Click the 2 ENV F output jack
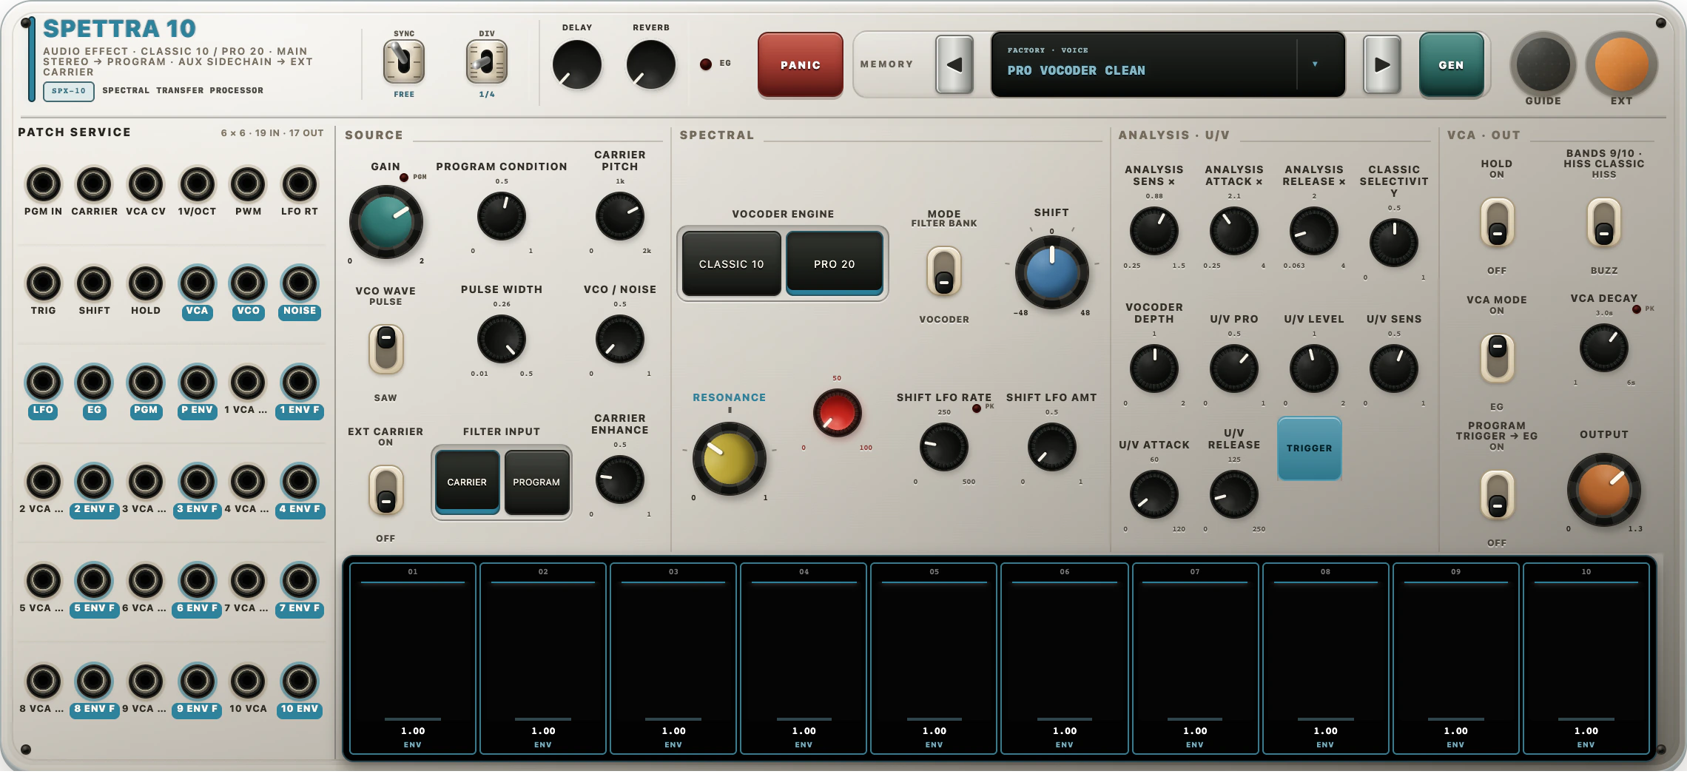Viewport: 1687px width, 774px height. (94, 481)
